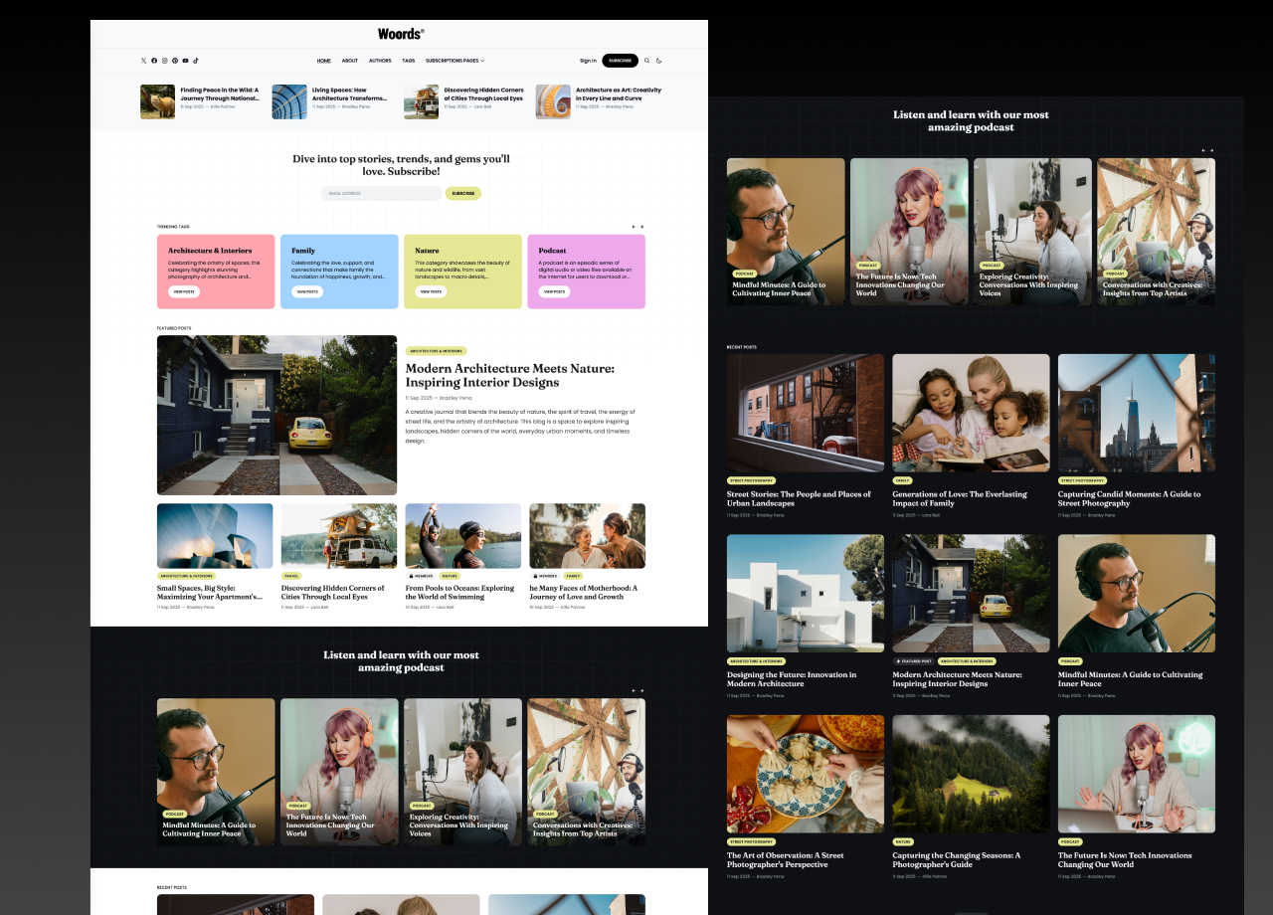Screen dimensions: 1273x915
Task: Go to previous trending tags with left arrow
Action: (634, 227)
